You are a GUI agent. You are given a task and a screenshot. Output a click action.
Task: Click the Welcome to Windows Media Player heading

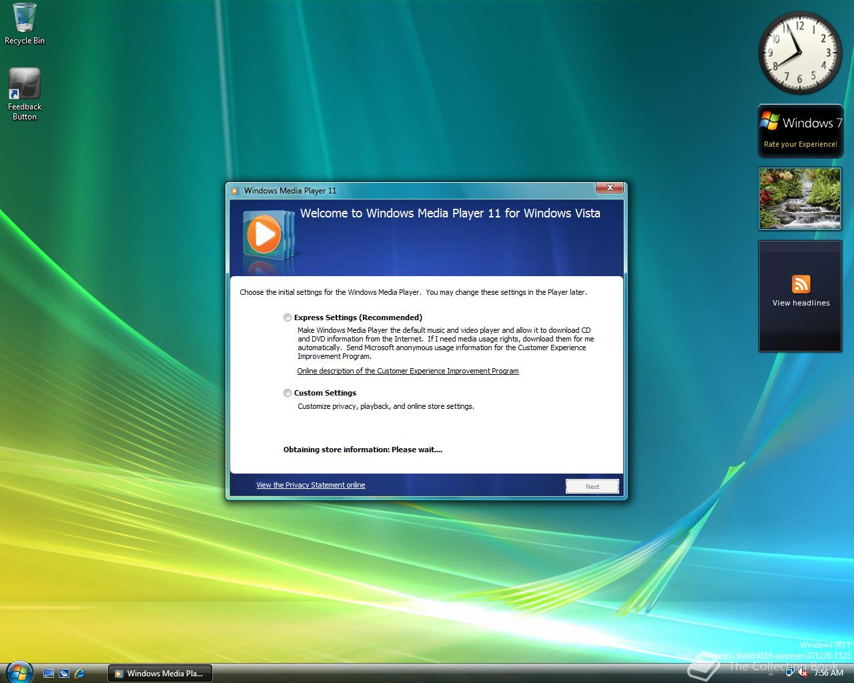(450, 213)
